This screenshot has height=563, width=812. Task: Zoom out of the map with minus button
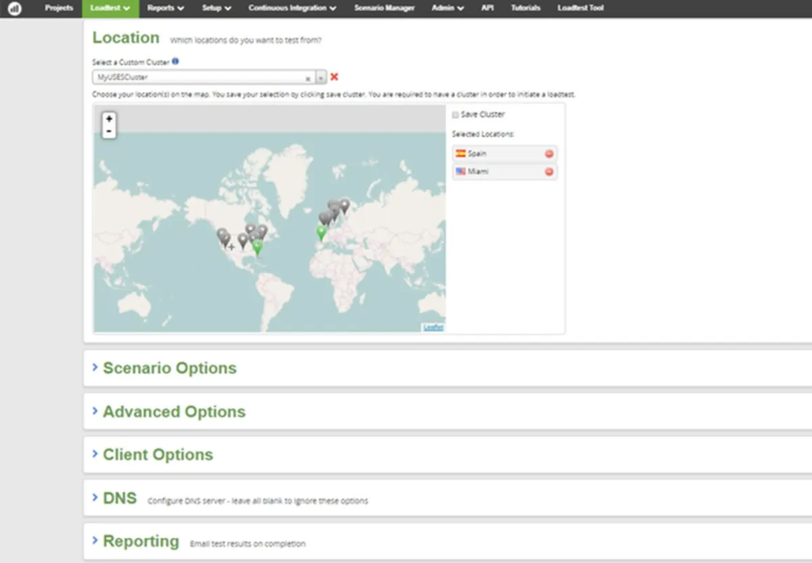pyautogui.click(x=109, y=132)
